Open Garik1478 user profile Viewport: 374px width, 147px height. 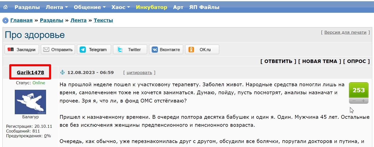click(x=30, y=72)
